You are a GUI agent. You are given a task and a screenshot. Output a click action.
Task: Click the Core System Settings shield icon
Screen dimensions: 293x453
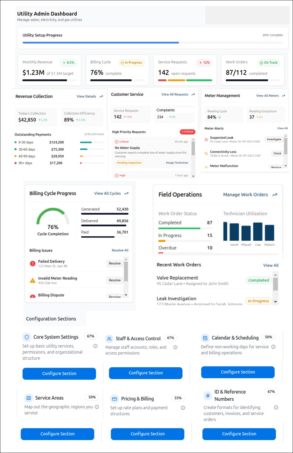point(27,337)
